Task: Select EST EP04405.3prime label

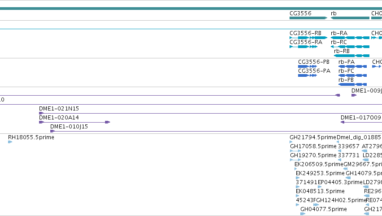Action: pyautogui.click(x=340, y=182)
